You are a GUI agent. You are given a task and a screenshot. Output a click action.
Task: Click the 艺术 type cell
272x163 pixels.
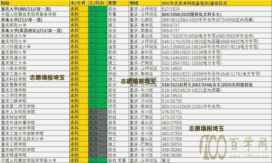point(118,68)
